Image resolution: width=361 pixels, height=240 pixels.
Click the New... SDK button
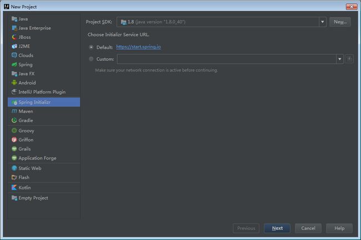coord(340,22)
